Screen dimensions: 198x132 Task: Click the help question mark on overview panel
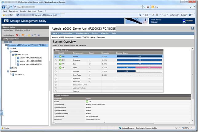click(192, 28)
